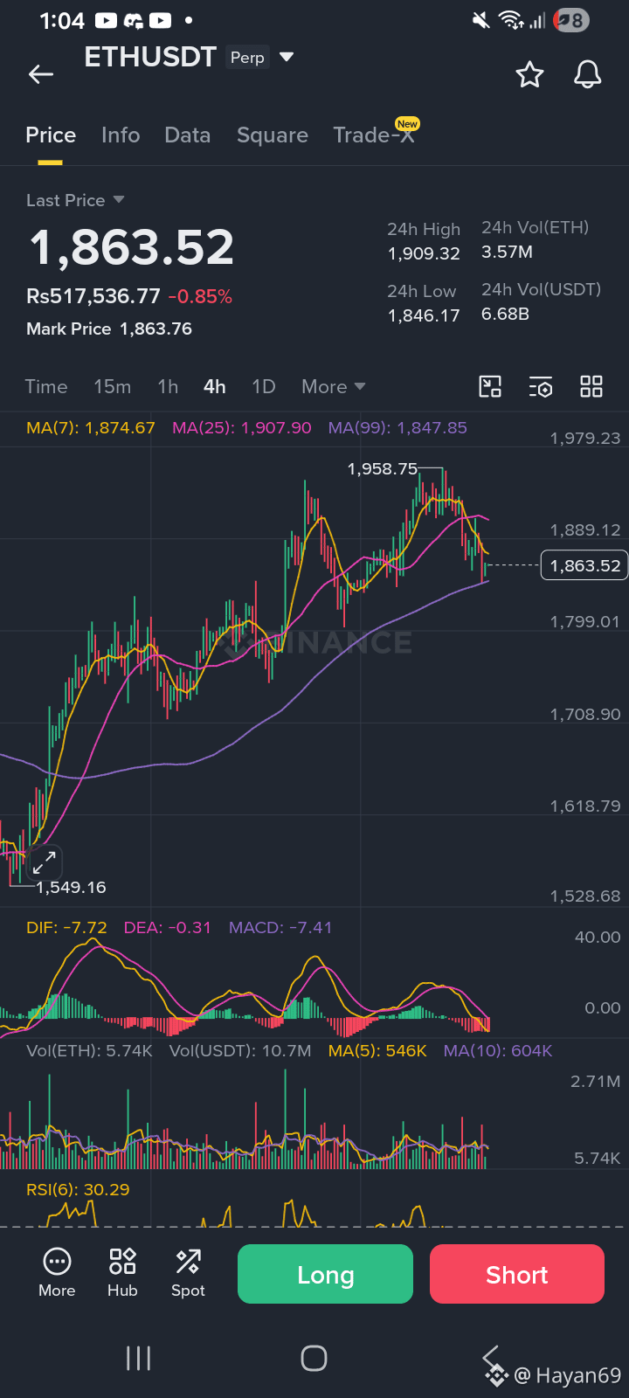Tap the MA(99) indicator value
This screenshot has width=629, height=1398.
click(x=397, y=428)
